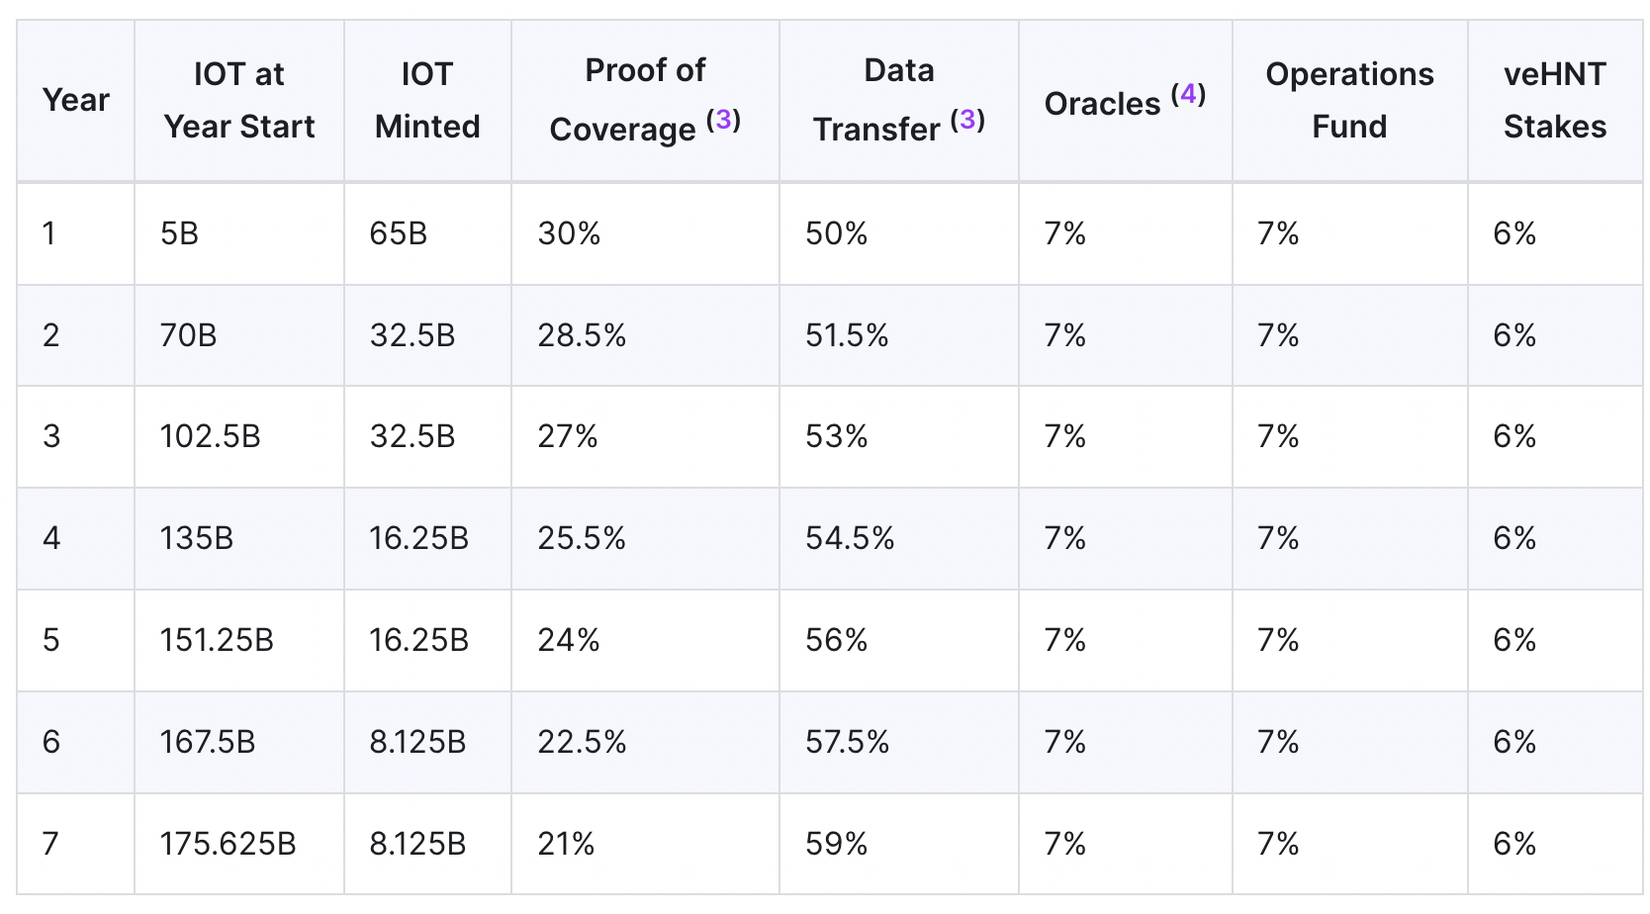Viewport: 1650px width, 914px height.
Task: Open footnote 4 link next to Oracles
Action: 1188,94
